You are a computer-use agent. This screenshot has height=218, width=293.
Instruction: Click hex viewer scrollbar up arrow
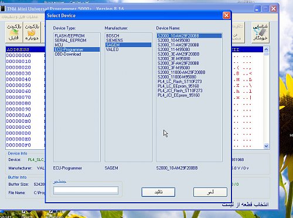[x=266, y=49]
